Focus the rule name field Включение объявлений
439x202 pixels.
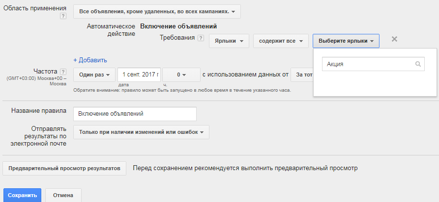(x=135, y=114)
